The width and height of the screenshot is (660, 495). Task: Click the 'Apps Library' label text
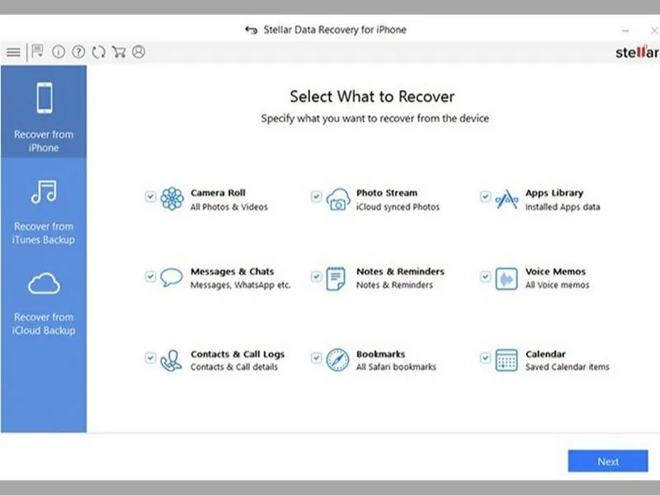554,193
